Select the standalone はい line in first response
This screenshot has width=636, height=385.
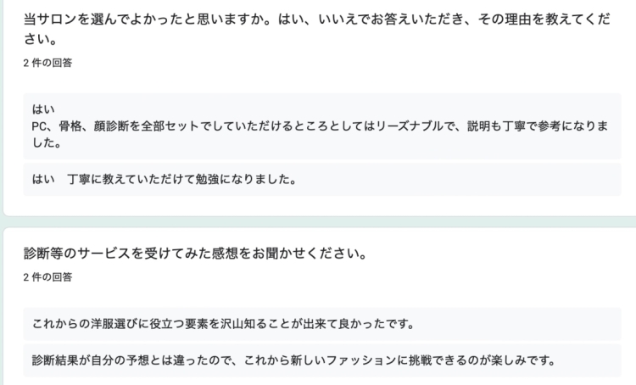coord(43,109)
